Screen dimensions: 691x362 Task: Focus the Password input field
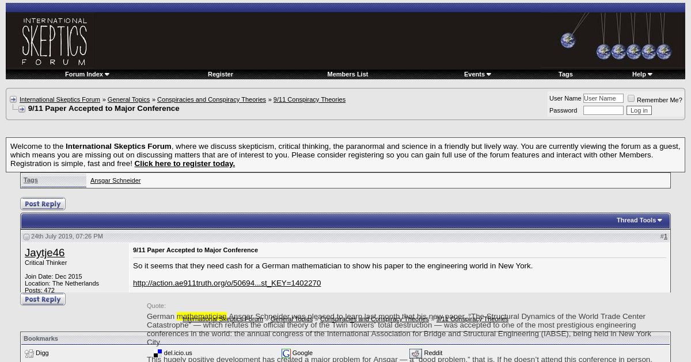coord(603,110)
